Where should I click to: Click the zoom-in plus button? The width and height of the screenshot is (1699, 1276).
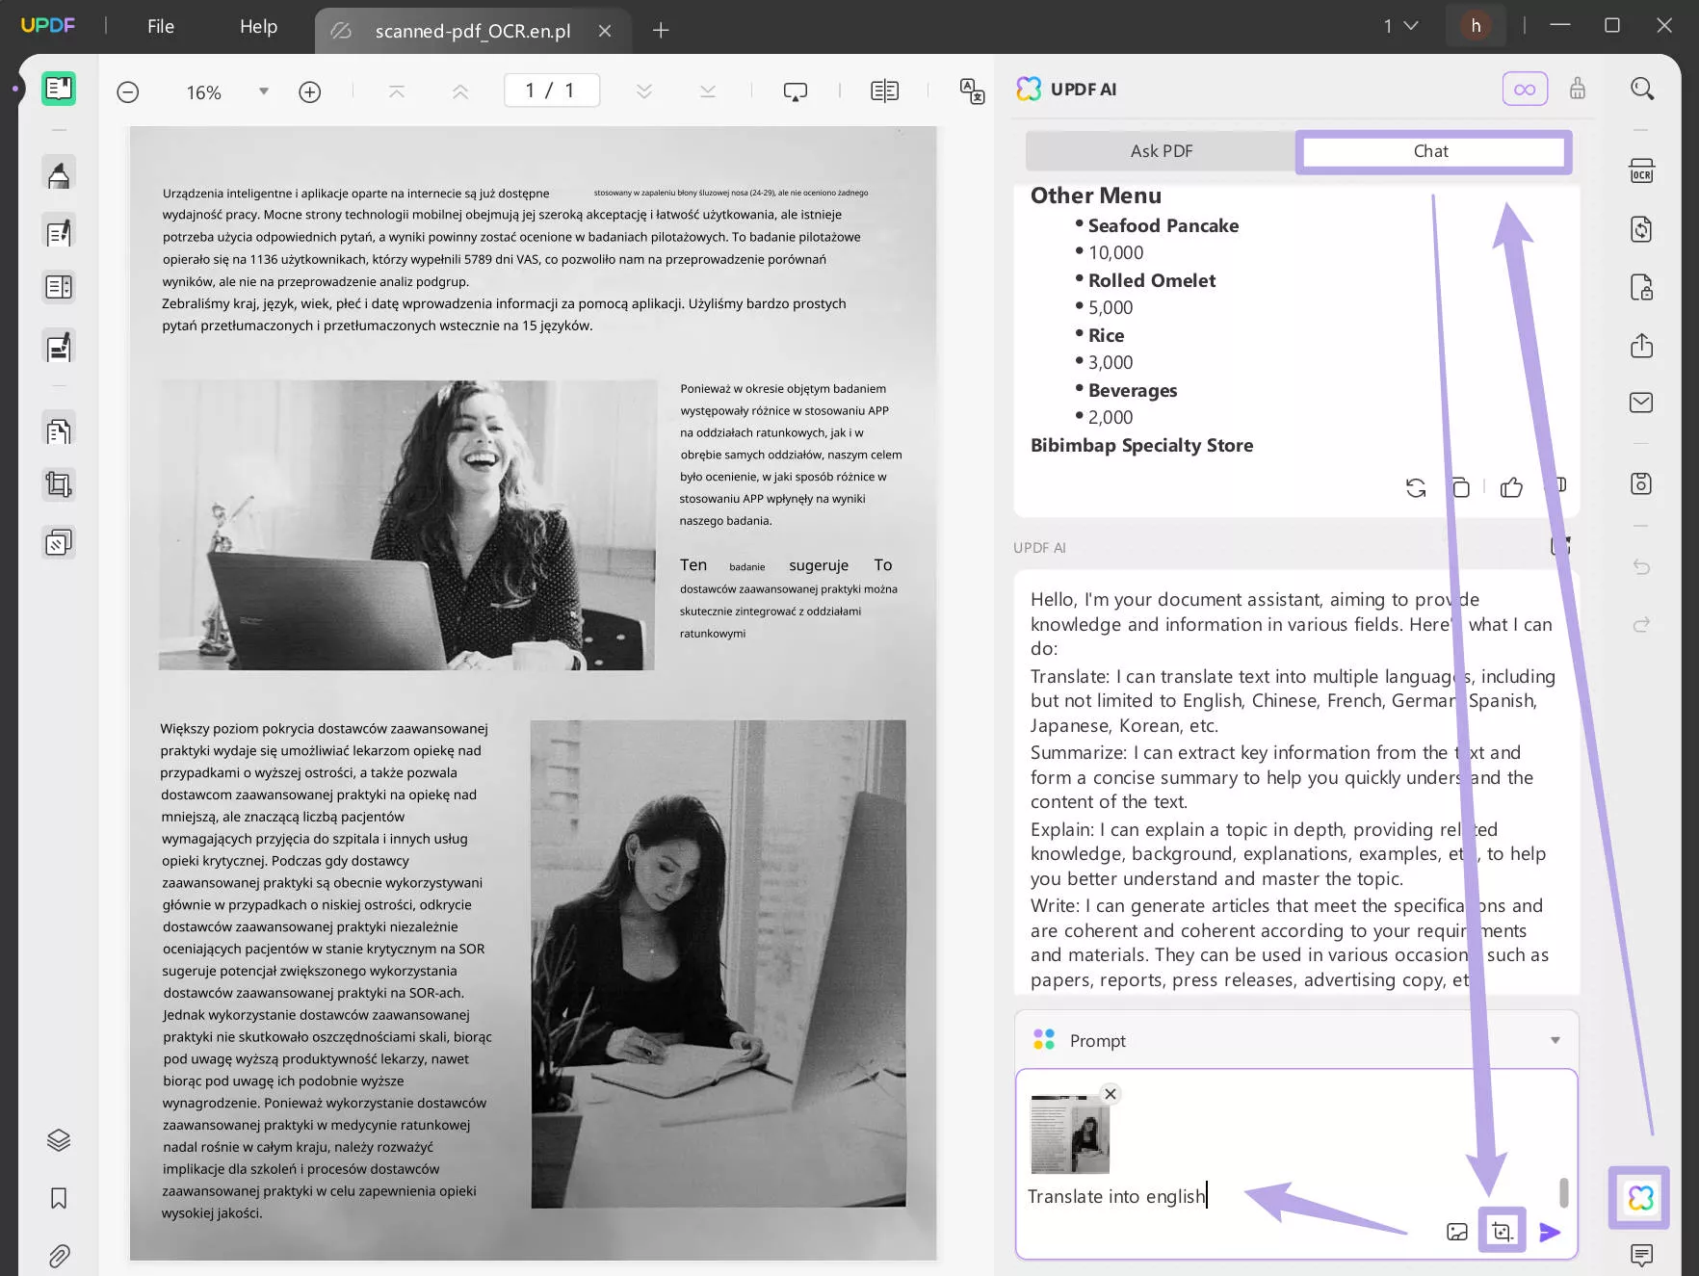tap(309, 91)
